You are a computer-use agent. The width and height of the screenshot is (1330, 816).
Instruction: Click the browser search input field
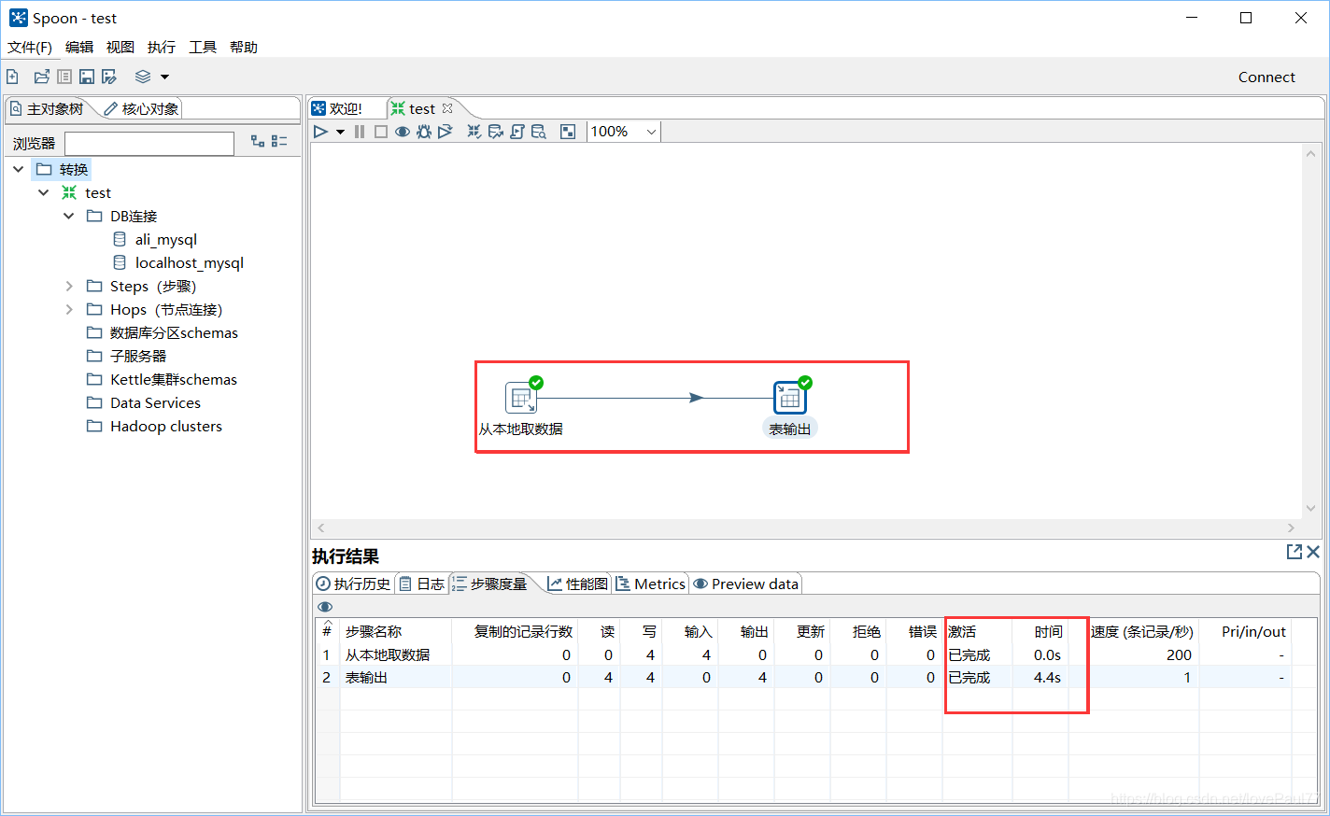pyautogui.click(x=149, y=143)
